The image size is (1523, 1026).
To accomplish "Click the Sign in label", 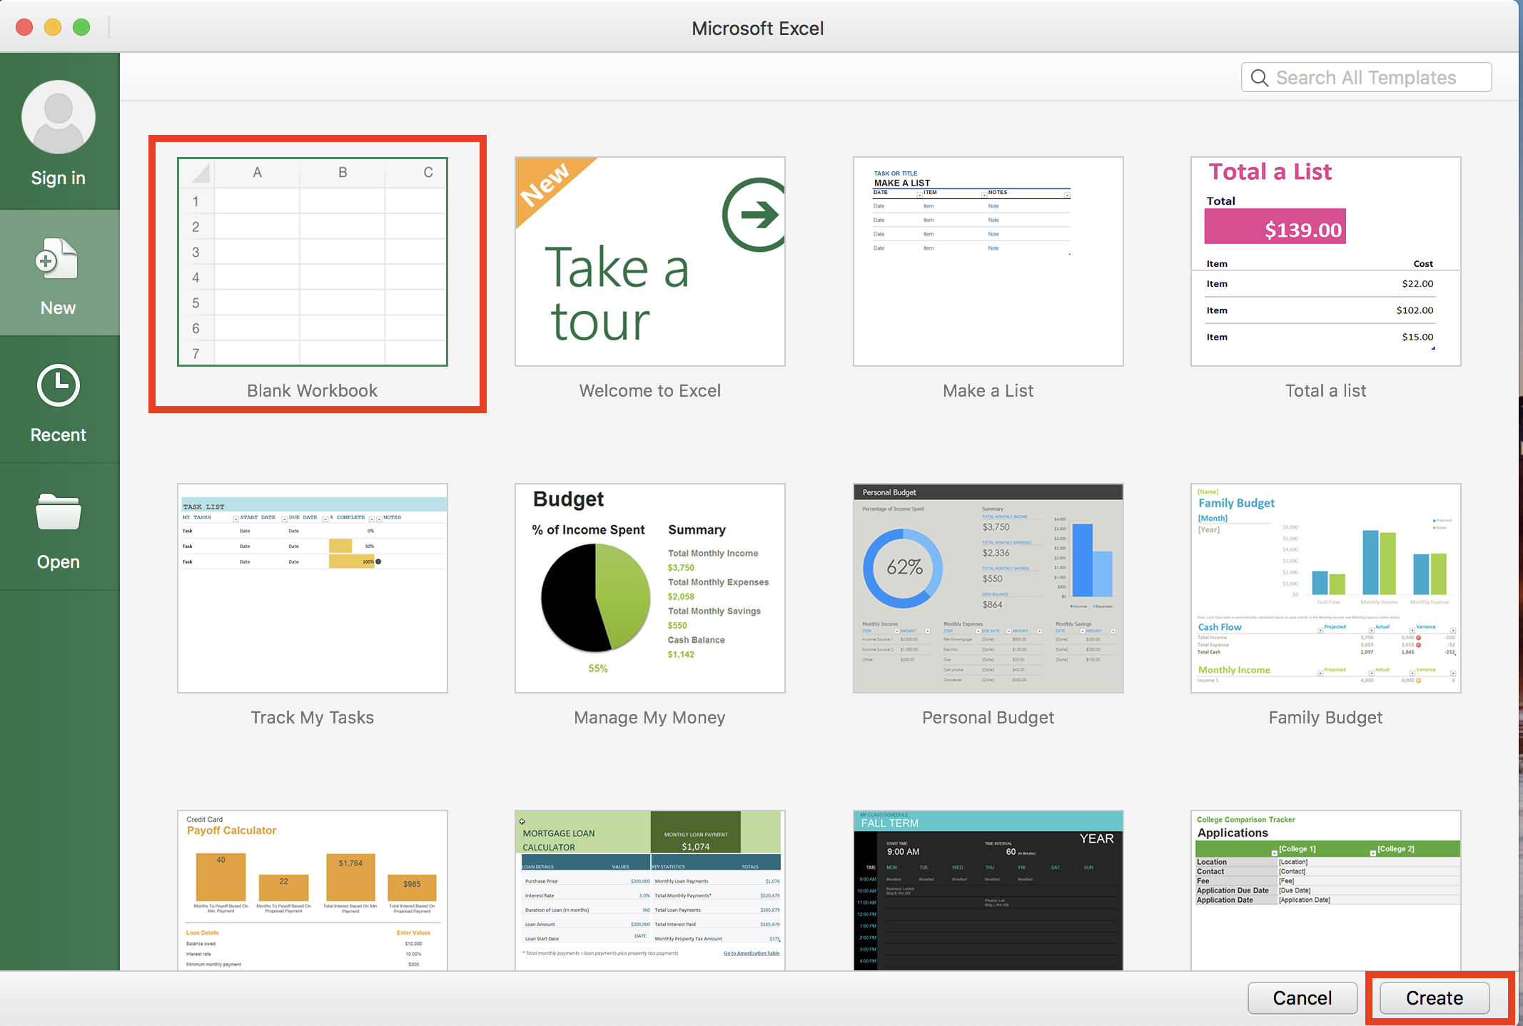I will 59,178.
